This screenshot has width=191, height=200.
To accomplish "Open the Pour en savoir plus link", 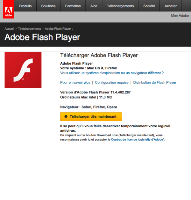I will pyautogui.click(x=75, y=82).
